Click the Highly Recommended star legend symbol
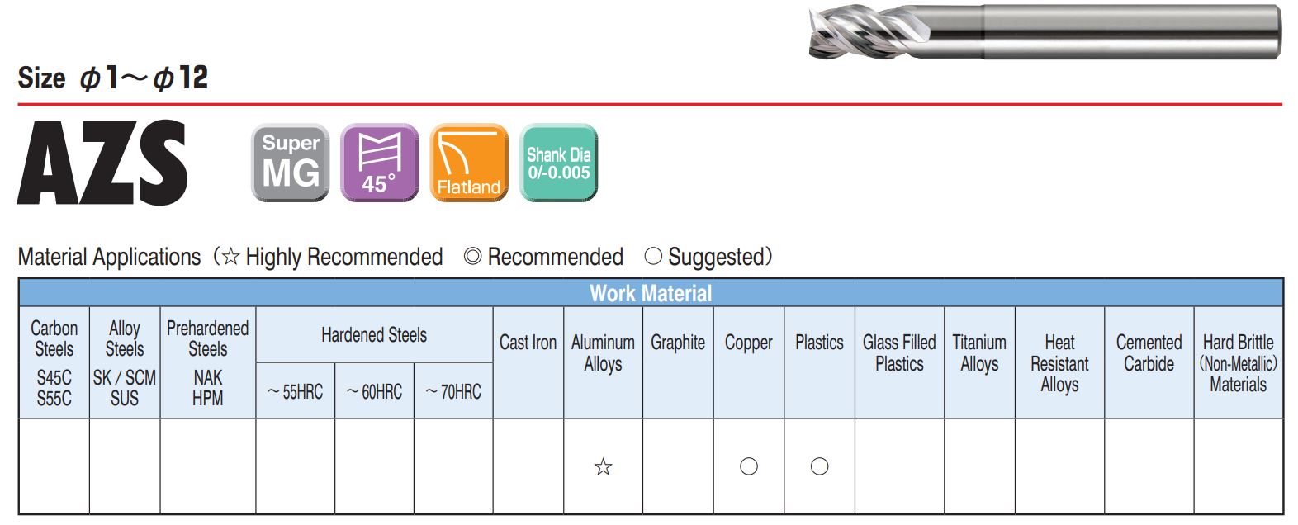Viewport: 1298px width, 525px height. tap(230, 257)
